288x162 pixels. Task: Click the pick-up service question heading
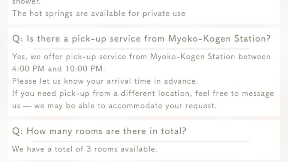pos(141,39)
